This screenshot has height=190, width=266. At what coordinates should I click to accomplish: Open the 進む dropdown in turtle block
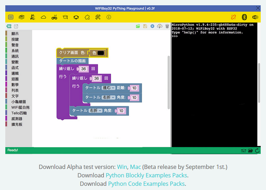pyautogui.click(x=109, y=88)
